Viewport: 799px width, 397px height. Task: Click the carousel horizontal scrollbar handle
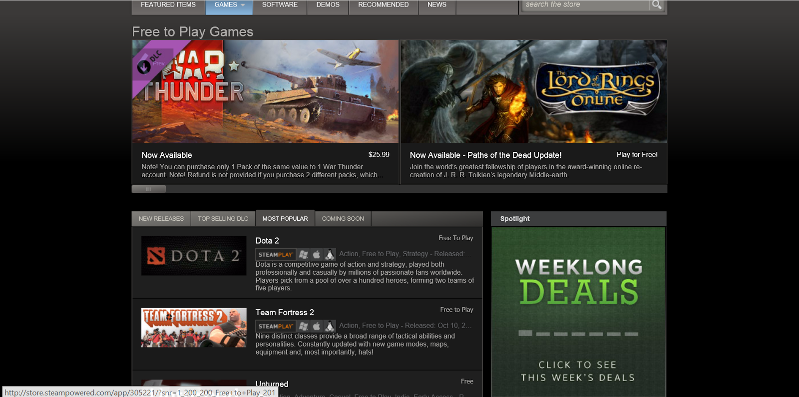(149, 189)
